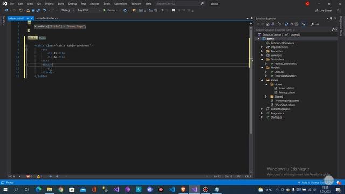The height and width of the screenshot is (194, 345).
Task: Switch to HomeController.cs tab
Action: tap(46, 18)
